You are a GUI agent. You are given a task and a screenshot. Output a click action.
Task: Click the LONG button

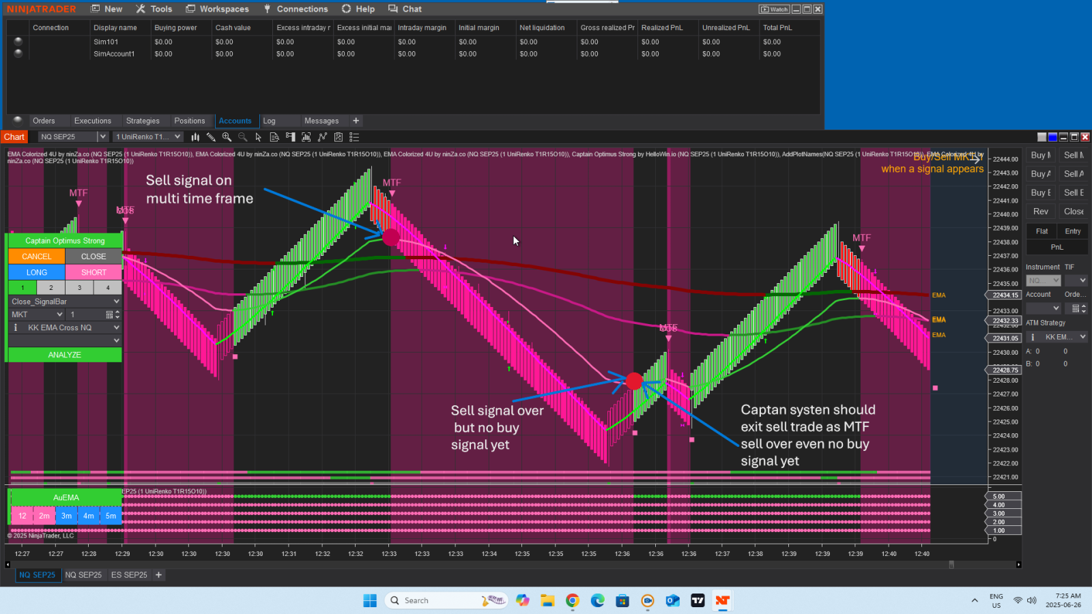pyautogui.click(x=37, y=272)
